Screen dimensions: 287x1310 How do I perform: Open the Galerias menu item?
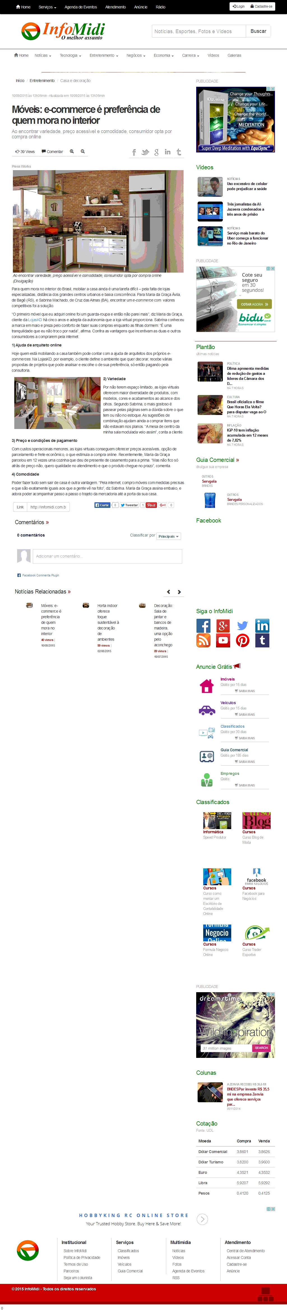(234, 55)
